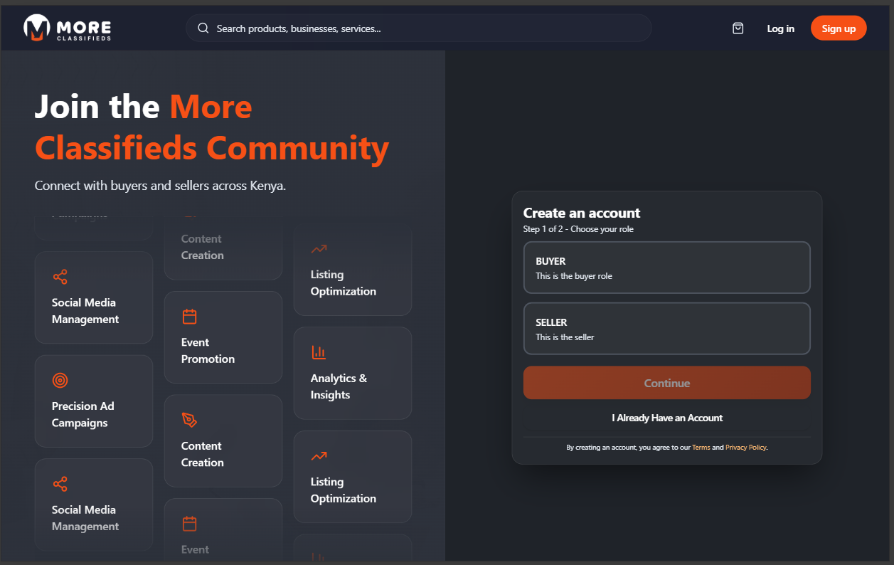This screenshot has height=565, width=894.
Task: Open the Social Media Management card
Action: pos(94,297)
